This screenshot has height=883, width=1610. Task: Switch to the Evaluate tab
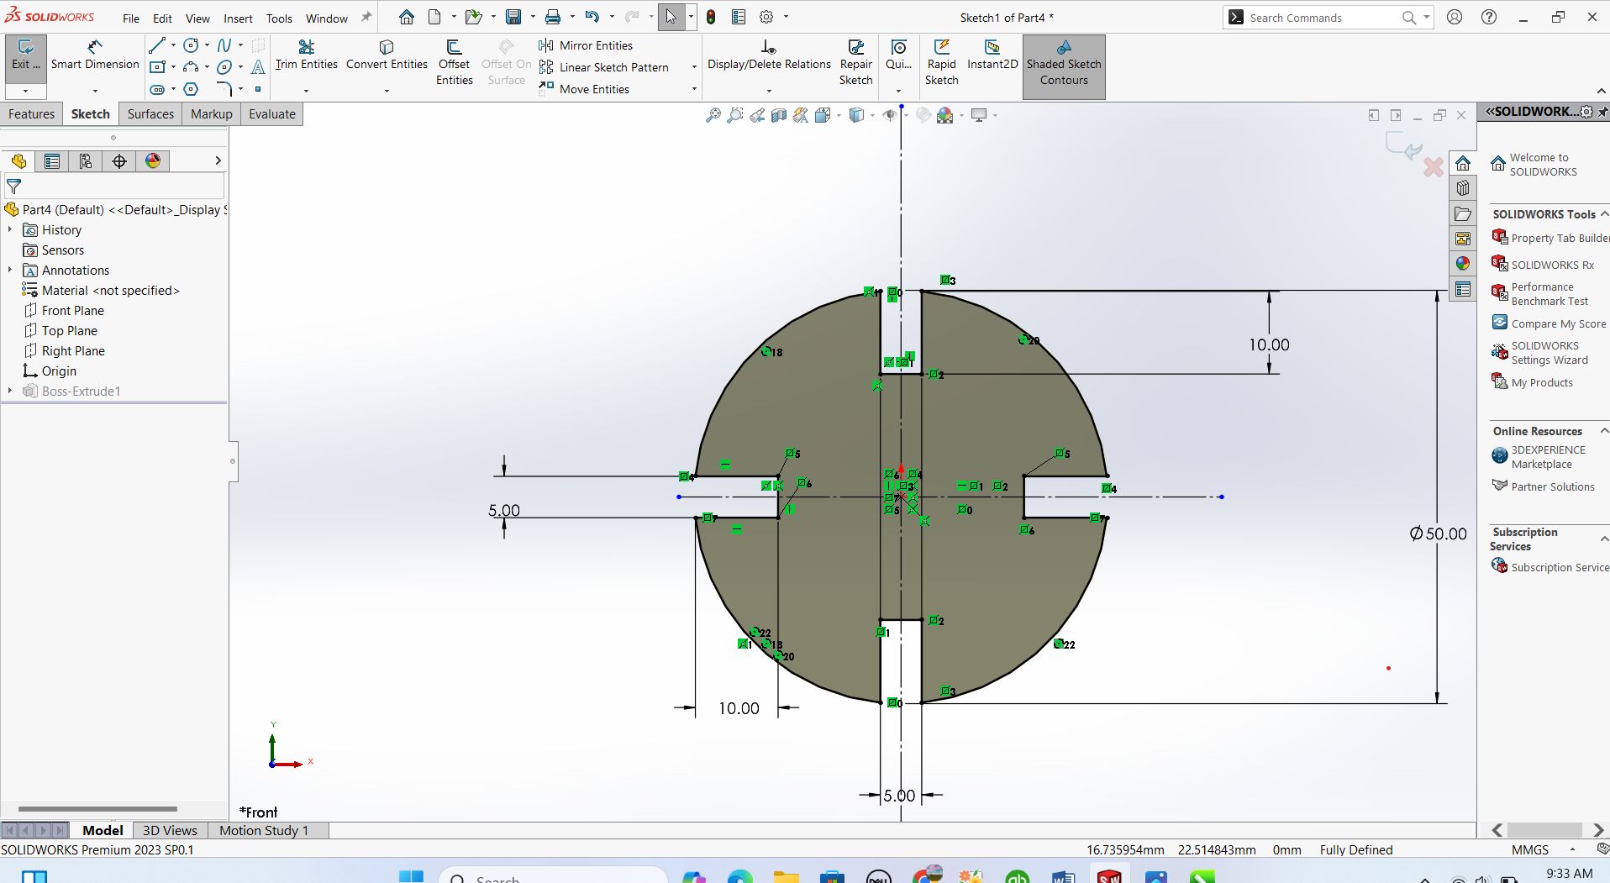pos(272,114)
